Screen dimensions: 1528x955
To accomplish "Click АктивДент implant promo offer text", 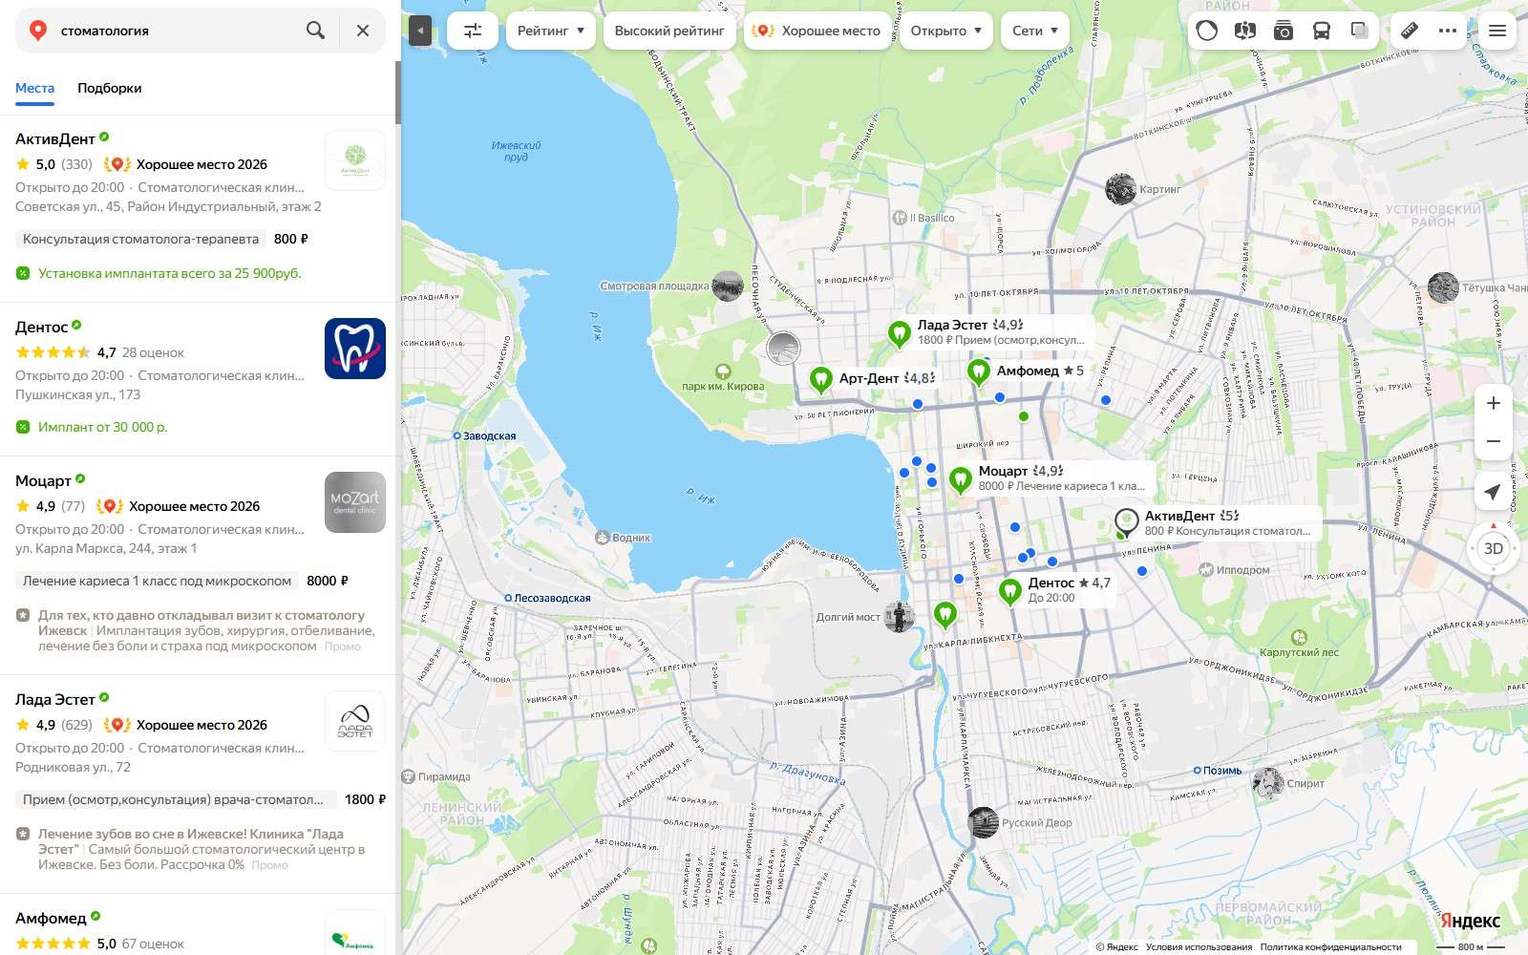I will point(169,273).
